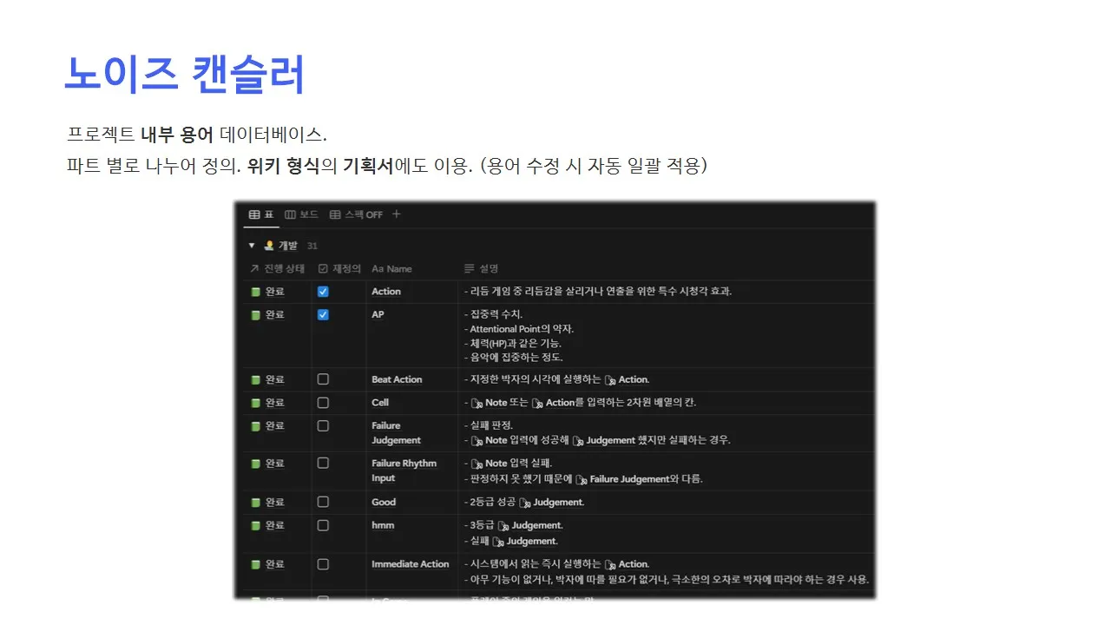Click the 개발 group person icon
Viewport: 1111px width, 625px height.
coord(269,246)
